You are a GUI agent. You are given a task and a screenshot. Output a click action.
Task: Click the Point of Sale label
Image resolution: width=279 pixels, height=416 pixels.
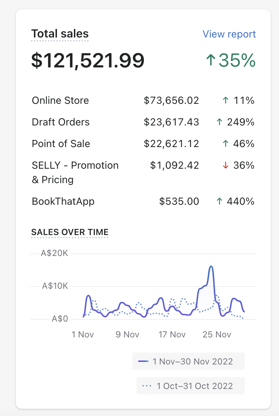pyautogui.click(x=61, y=144)
